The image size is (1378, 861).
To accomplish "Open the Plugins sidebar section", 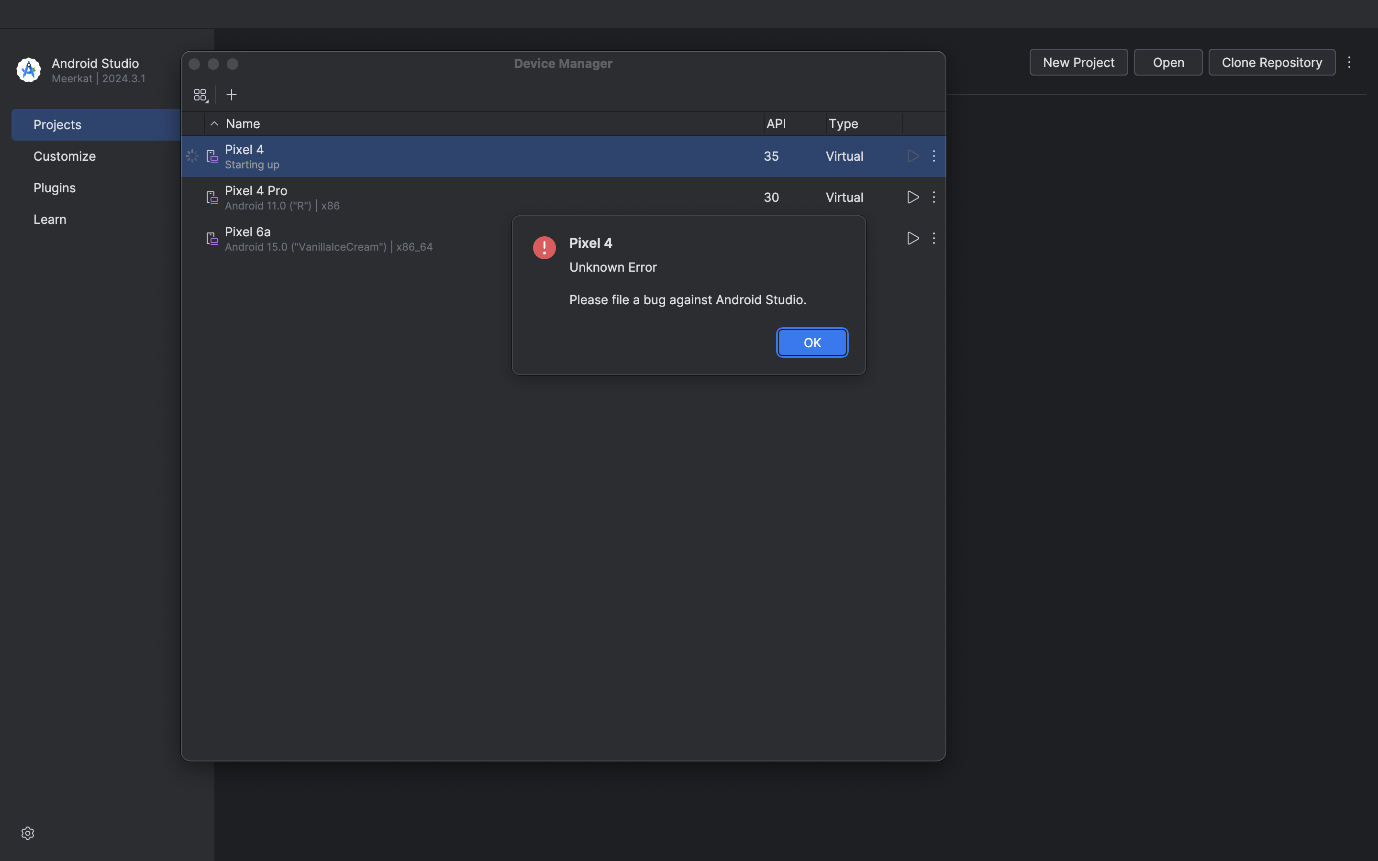I will 55,188.
